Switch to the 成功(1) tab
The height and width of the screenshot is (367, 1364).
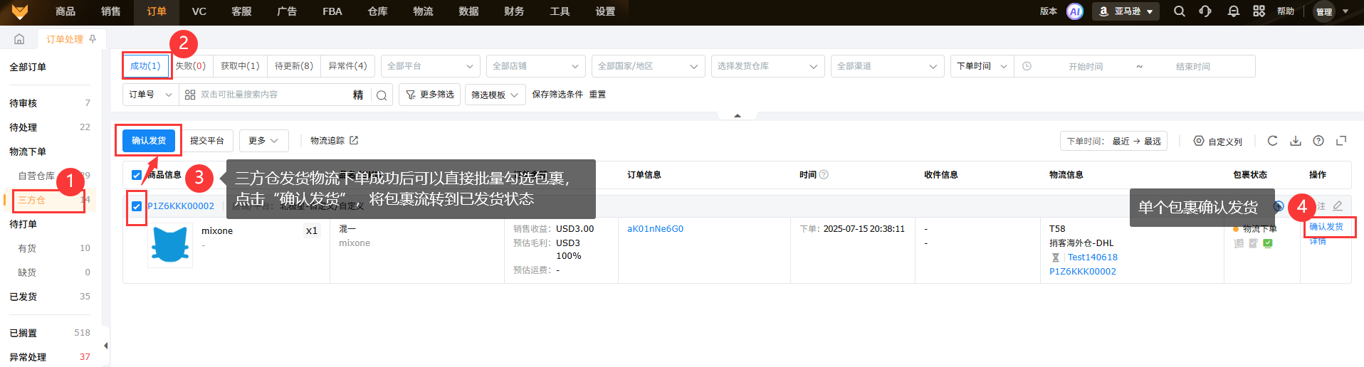pyautogui.click(x=146, y=66)
